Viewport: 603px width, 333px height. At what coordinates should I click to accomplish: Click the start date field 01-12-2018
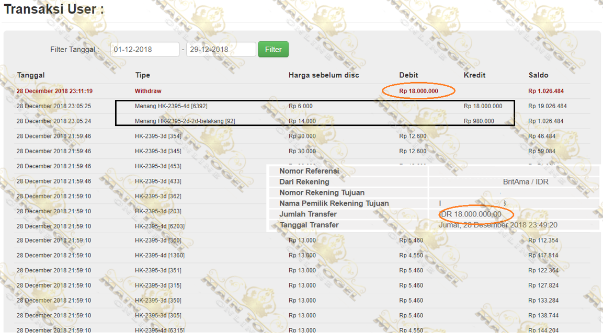[x=144, y=50]
